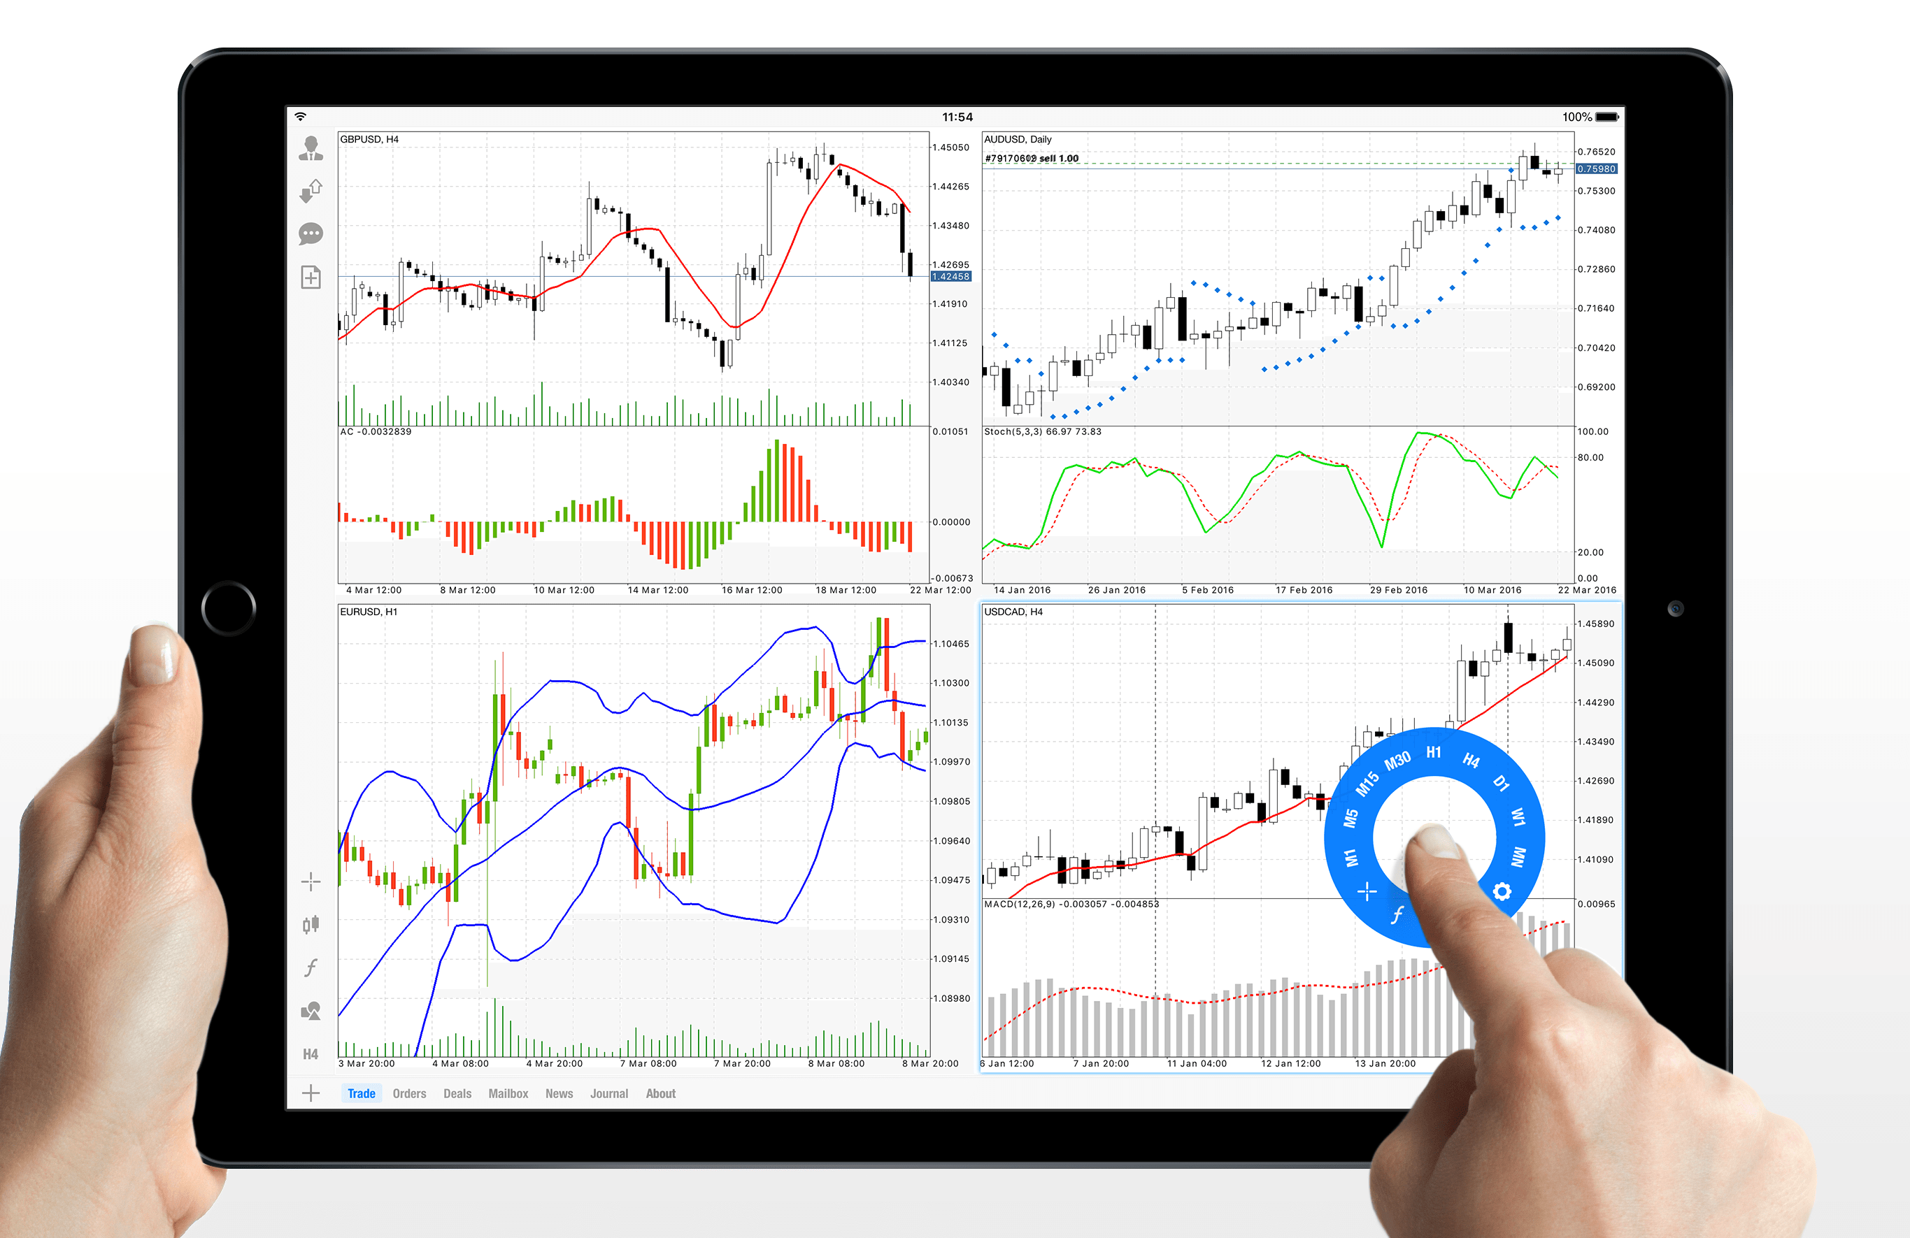Viewport: 1910px width, 1238px height.
Task: Open indicators f icon in left sidebar
Action: [311, 967]
